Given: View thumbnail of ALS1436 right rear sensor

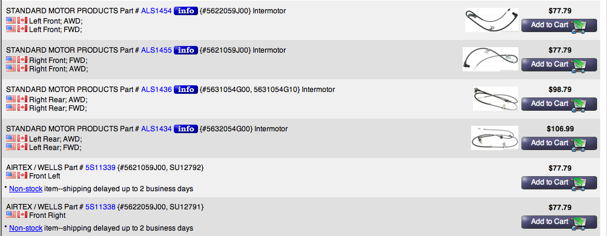Looking at the screenshot, I should pos(495,99).
